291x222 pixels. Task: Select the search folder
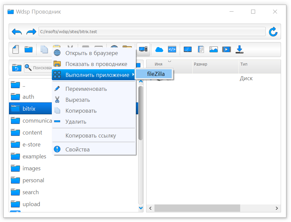click(x=74, y=192)
